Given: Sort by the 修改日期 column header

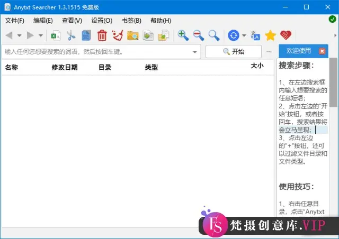Looking at the screenshot, I should point(65,67).
